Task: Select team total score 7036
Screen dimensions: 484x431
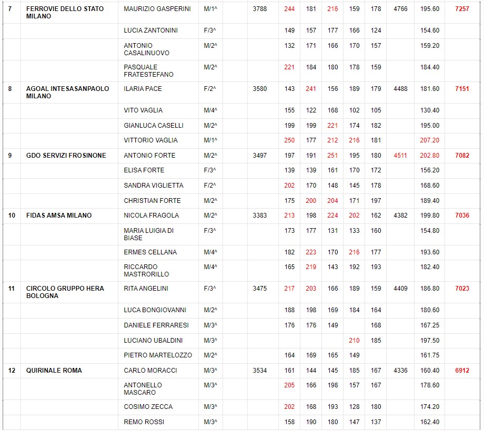Action: click(x=462, y=215)
